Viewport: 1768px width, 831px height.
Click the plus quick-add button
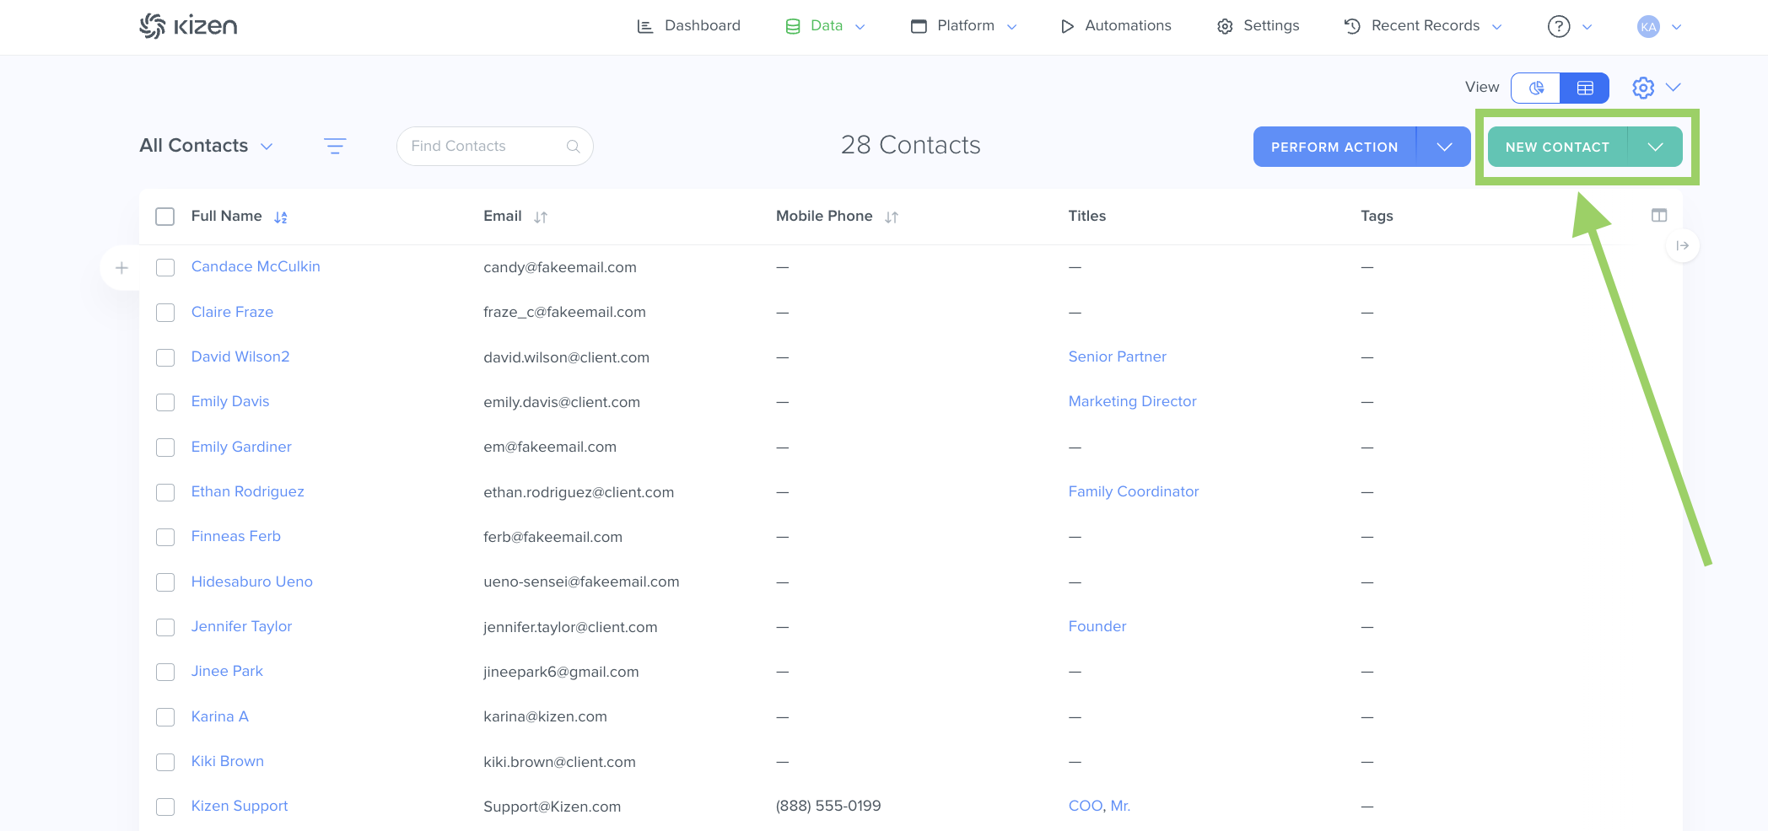pyautogui.click(x=121, y=268)
